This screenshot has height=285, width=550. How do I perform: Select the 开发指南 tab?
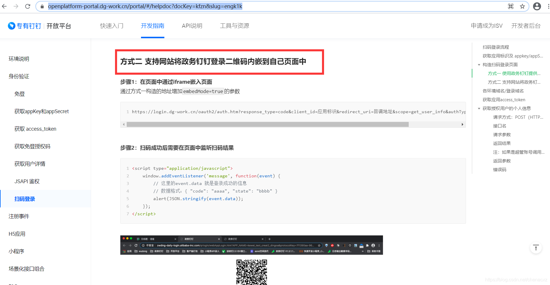click(152, 26)
